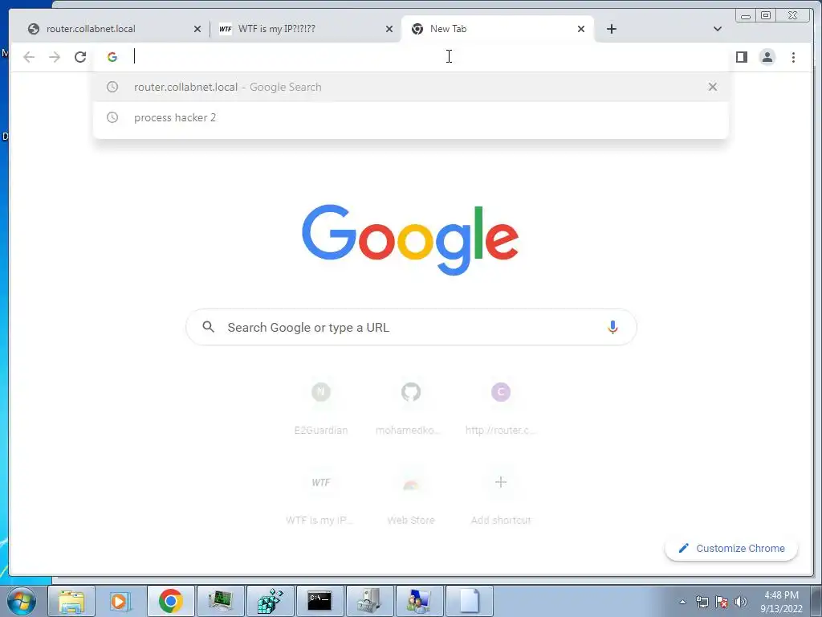
Task: Close the New Tab tab
Action: coord(581,29)
